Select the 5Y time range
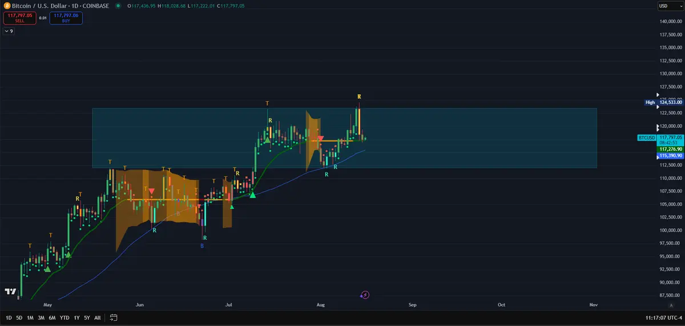685x326 pixels. (87, 317)
